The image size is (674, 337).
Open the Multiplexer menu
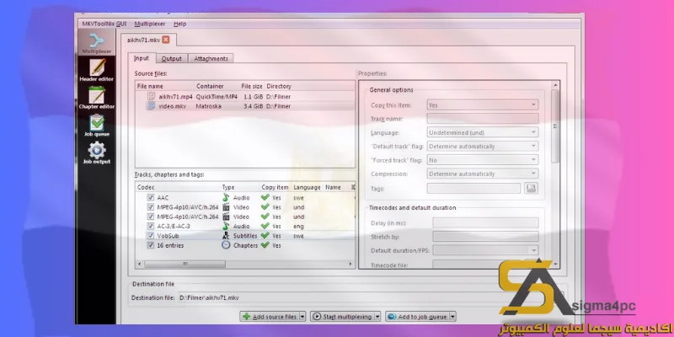(149, 24)
